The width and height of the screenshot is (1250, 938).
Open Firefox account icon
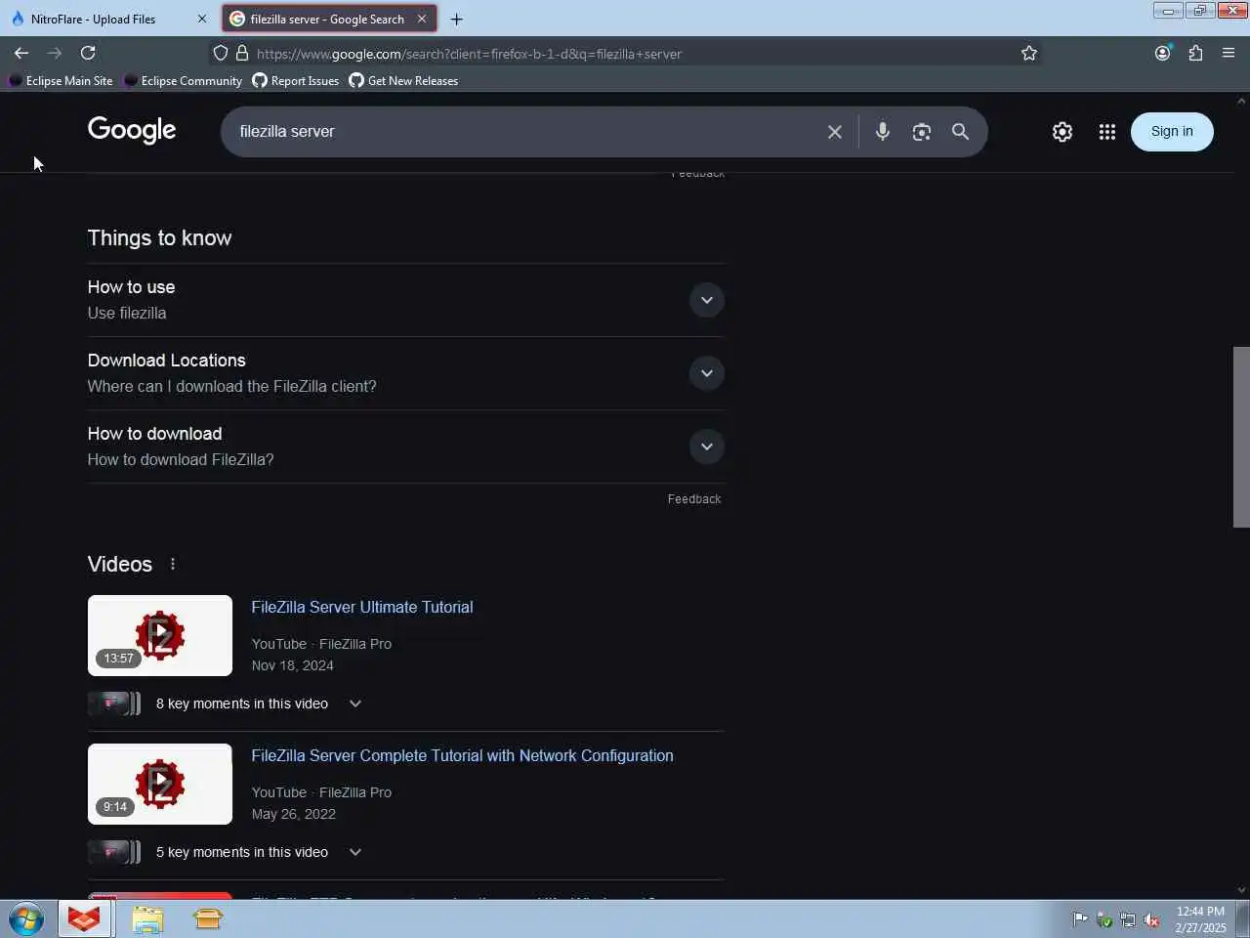coord(1162,53)
